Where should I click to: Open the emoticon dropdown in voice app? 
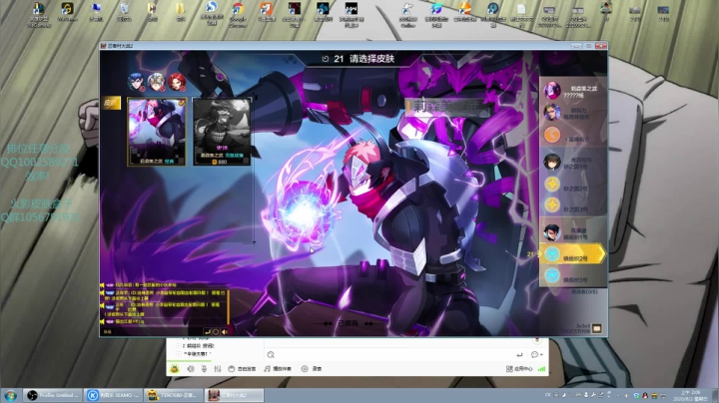(x=537, y=354)
